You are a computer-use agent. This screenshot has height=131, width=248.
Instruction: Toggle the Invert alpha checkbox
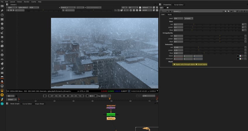click(x=196, y=64)
